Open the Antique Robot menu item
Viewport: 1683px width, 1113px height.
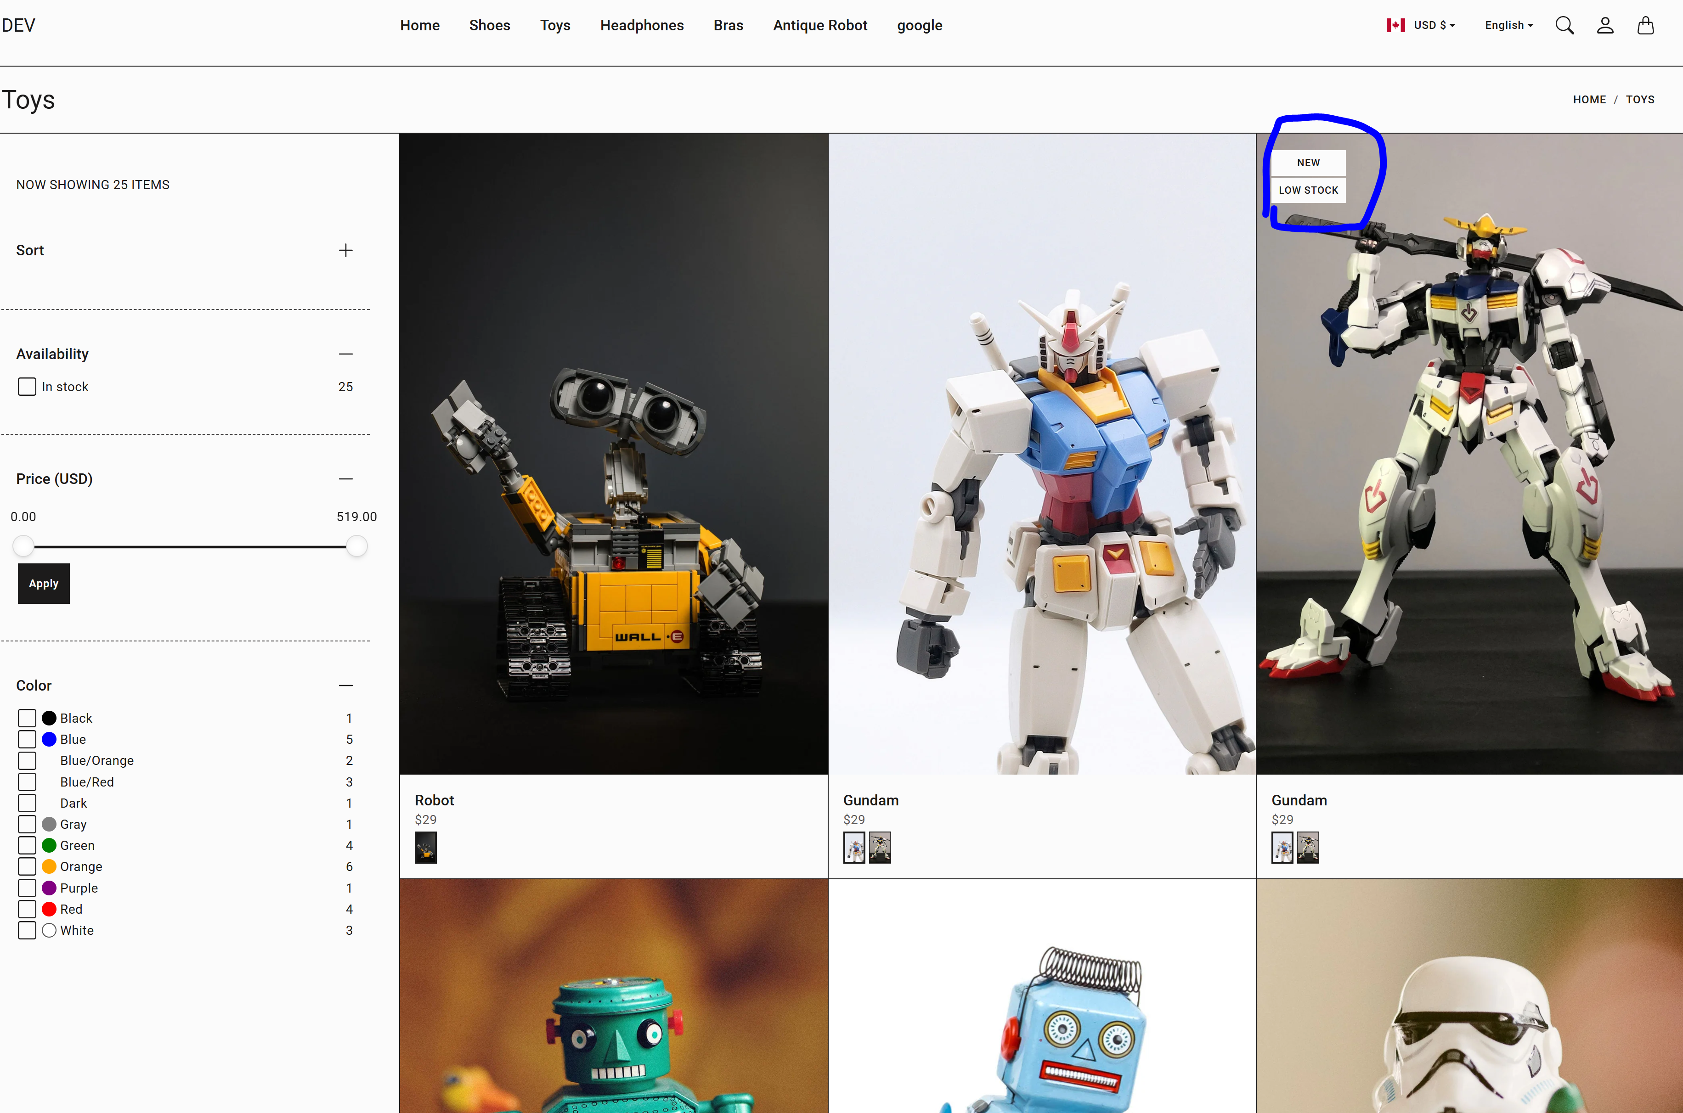tap(820, 26)
